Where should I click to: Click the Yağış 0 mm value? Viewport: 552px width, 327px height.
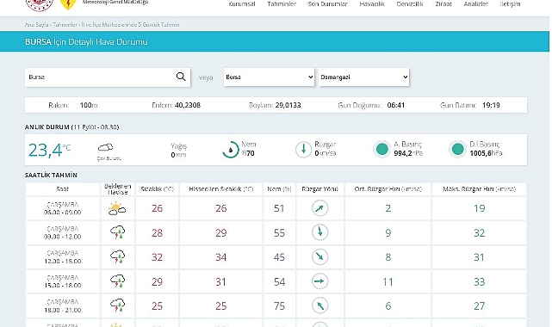click(178, 155)
